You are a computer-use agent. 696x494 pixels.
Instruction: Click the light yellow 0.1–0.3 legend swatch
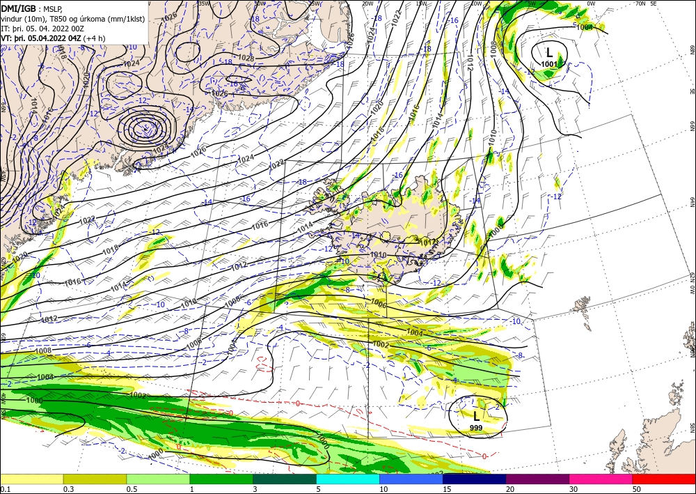click(31, 479)
